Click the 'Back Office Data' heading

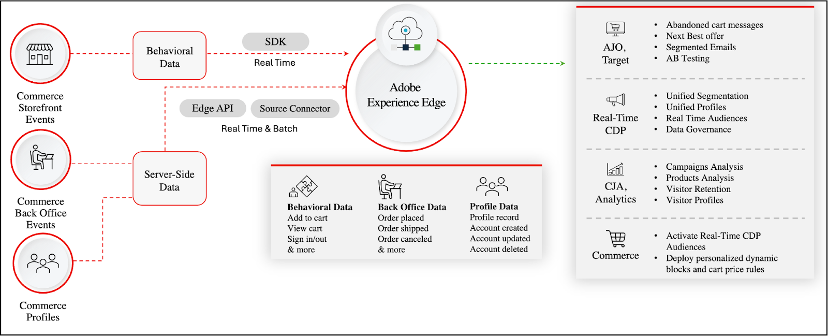412,207
